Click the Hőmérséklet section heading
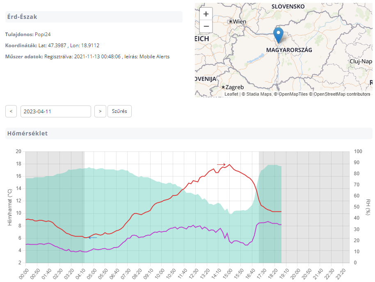 coord(27,133)
